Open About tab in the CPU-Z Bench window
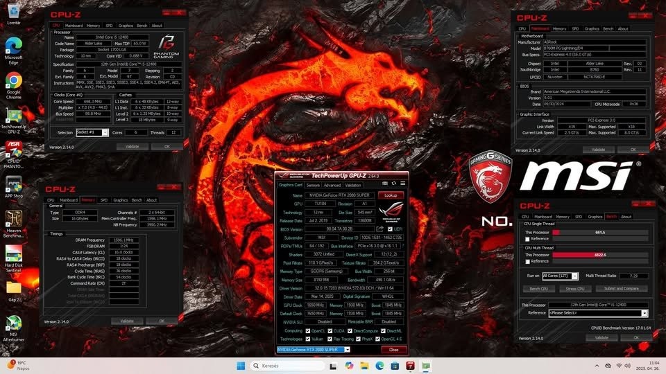The image size is (666, 374). coord(626,217)
